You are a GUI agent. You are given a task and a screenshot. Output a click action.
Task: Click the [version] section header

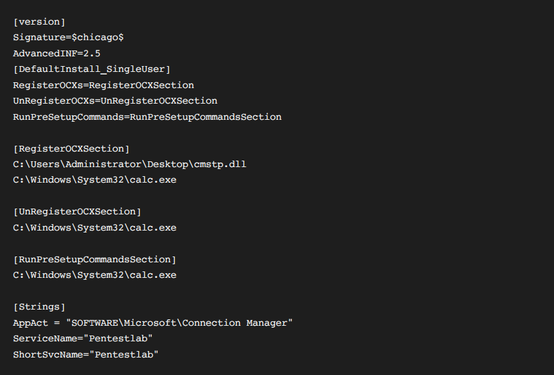point(39,22)
